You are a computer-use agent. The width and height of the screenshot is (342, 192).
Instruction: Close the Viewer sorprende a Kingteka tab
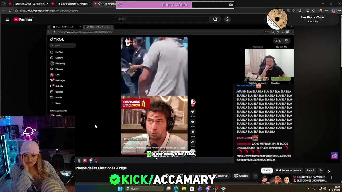90,4
